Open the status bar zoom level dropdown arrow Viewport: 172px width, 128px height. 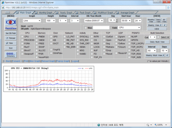click(166, 125)
